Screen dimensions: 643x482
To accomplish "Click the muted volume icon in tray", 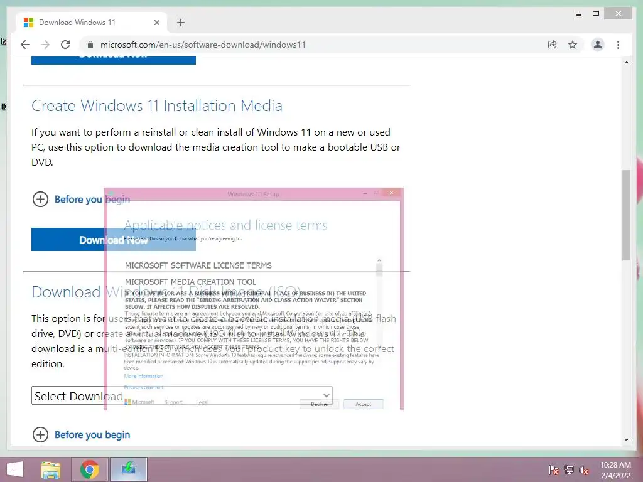I will [x=584, y=469].
